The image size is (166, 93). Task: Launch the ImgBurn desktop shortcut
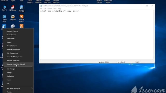[x=13, y=18]
